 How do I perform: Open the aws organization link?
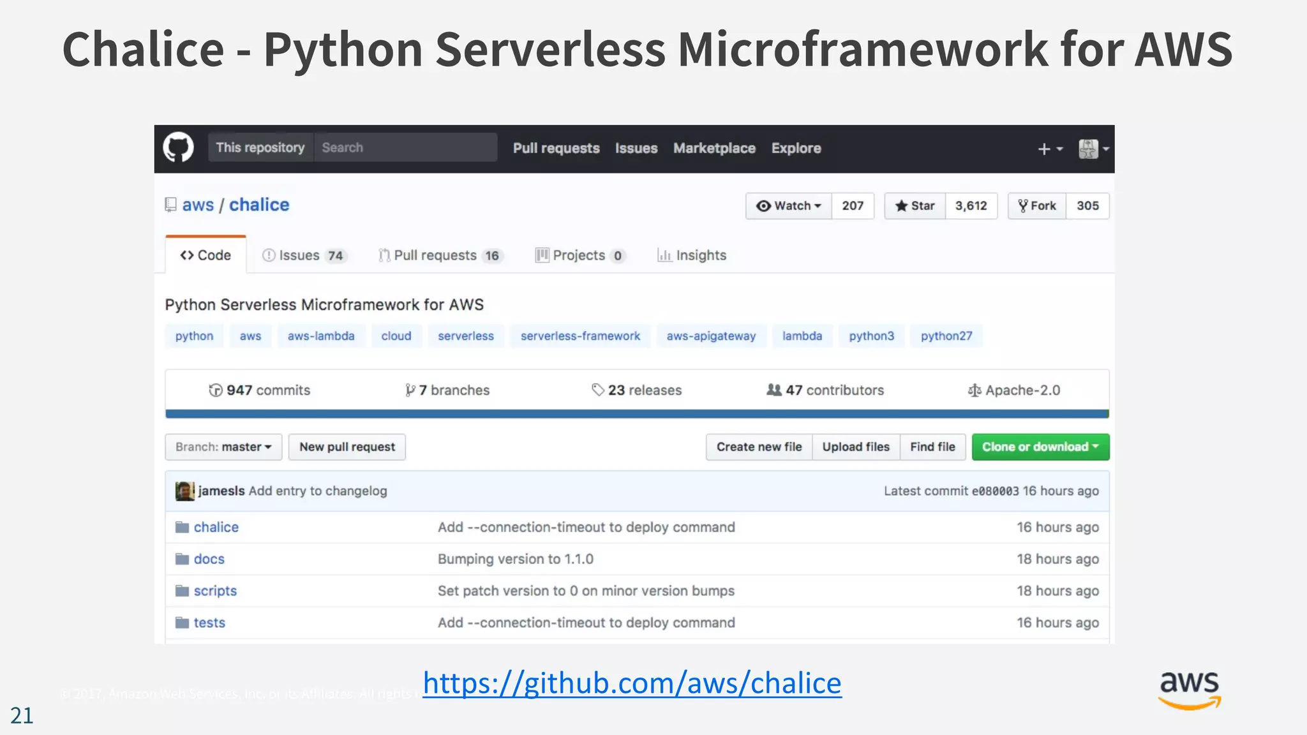198,205
